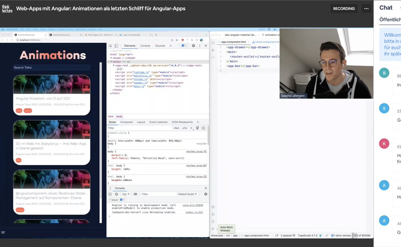Bookmark the page with the star icon
Viewport: 401px width, 247px height.
(x=177, y=40)
